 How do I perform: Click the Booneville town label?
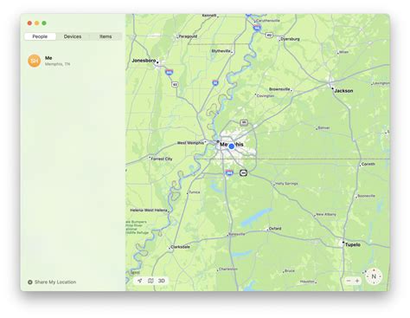(x=366, y=196)
